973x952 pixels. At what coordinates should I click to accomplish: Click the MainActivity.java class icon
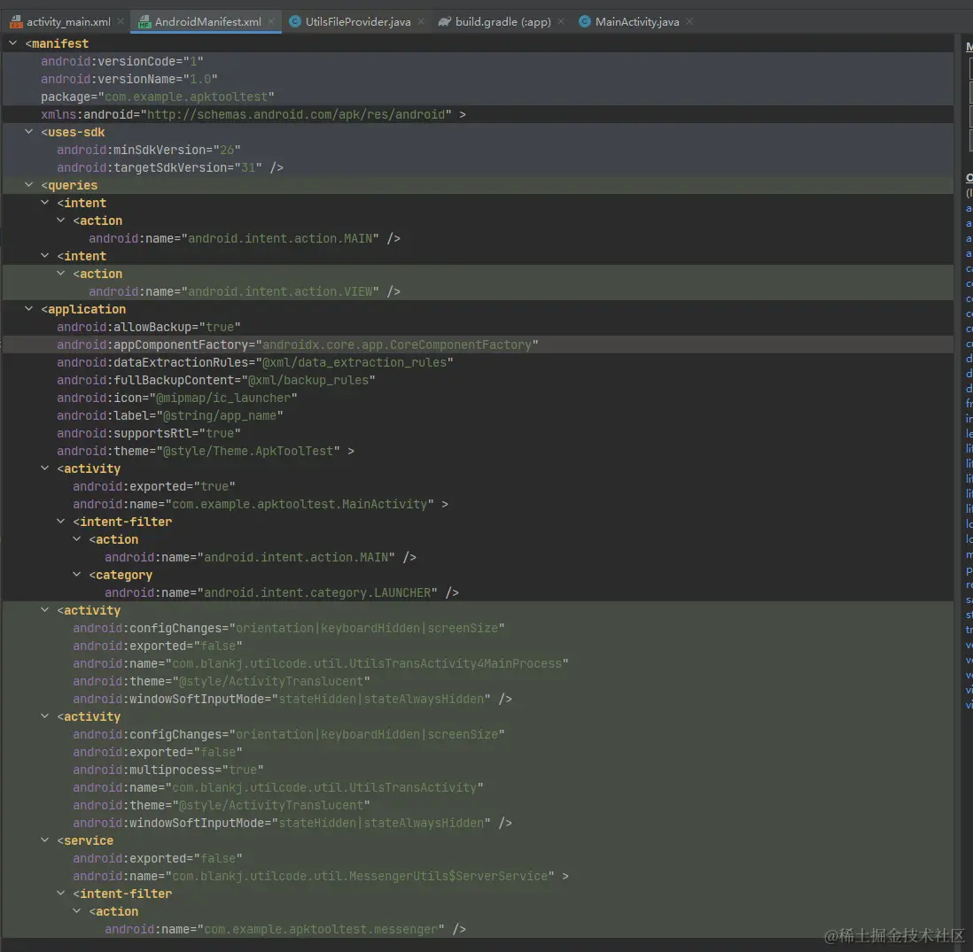(x=585, y=22)
